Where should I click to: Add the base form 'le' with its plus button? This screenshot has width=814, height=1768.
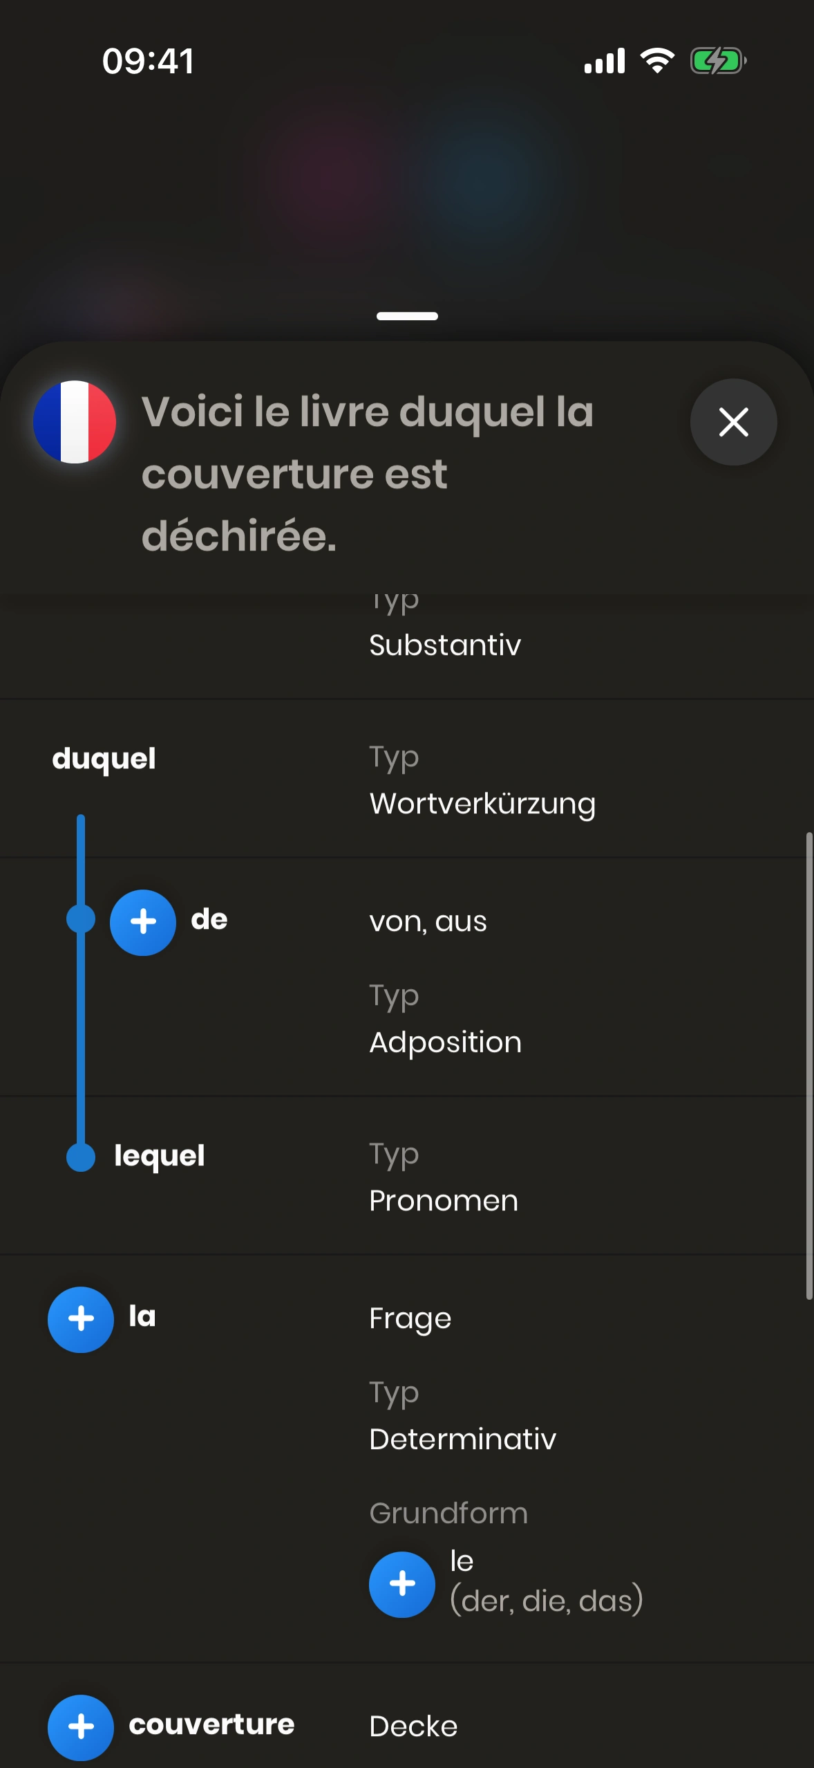402,1584
